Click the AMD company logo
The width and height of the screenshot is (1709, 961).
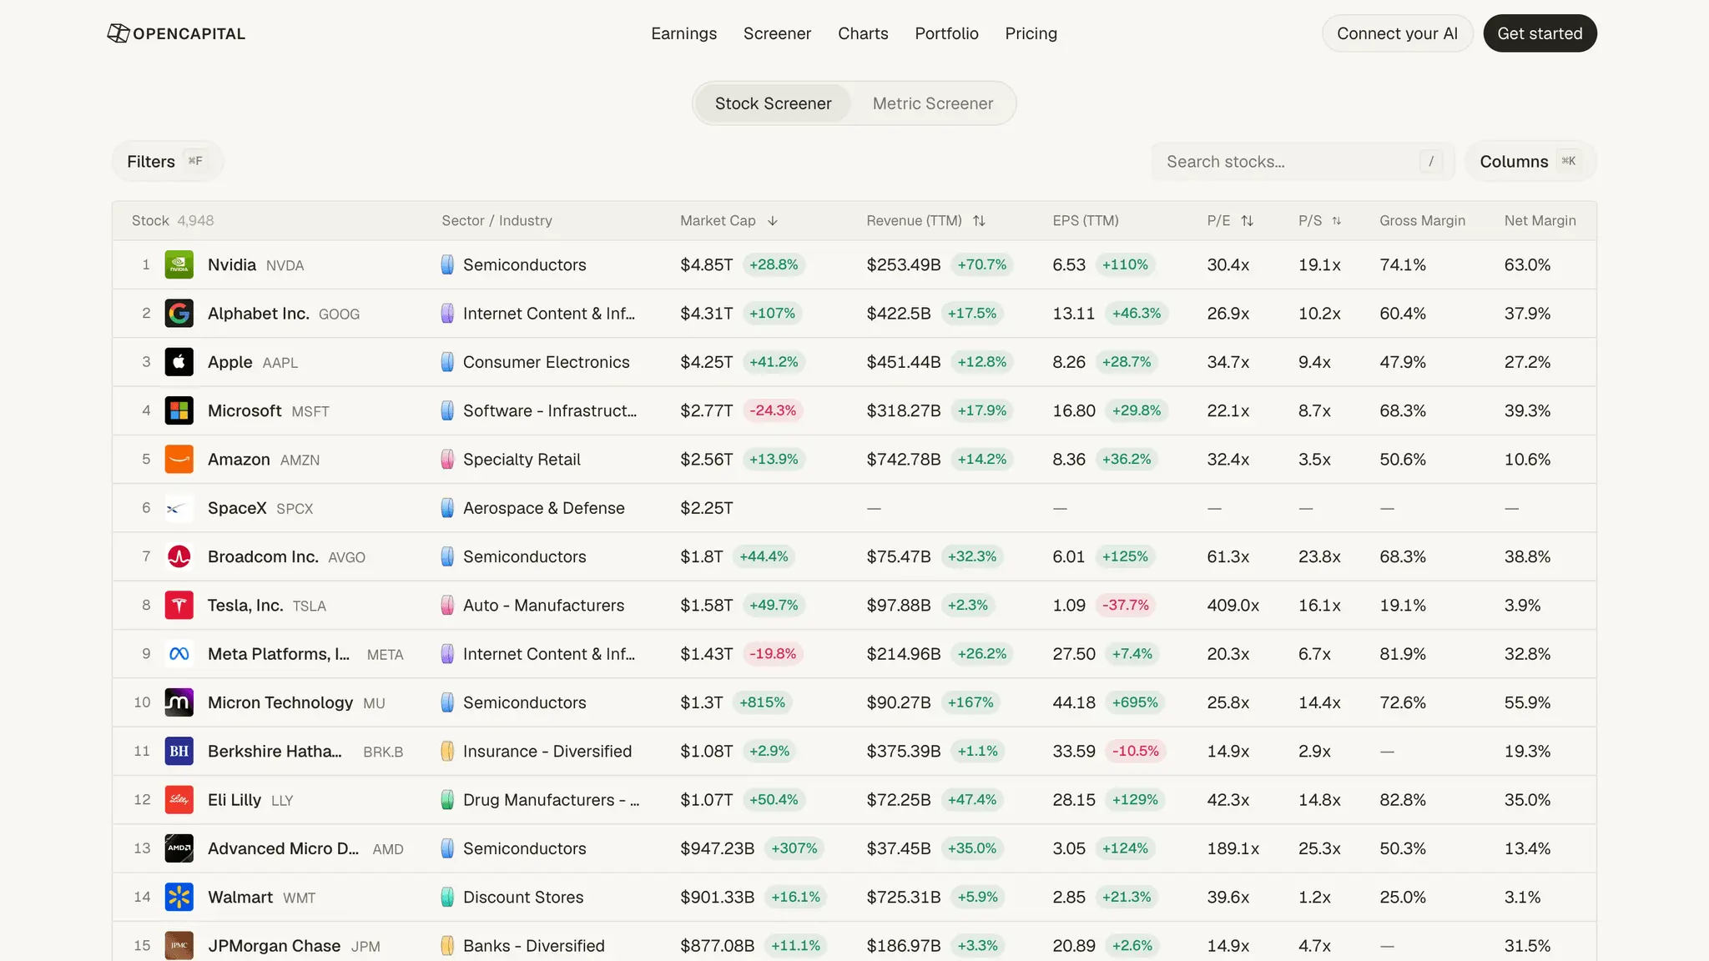pyautogui.click(x=179, y=848)
